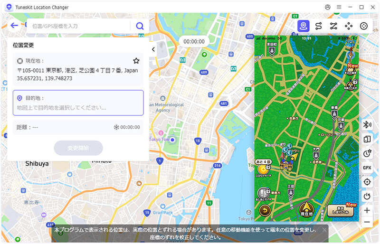380x244 pixels.
Task: Recenter map on current location
Action: 367,182
